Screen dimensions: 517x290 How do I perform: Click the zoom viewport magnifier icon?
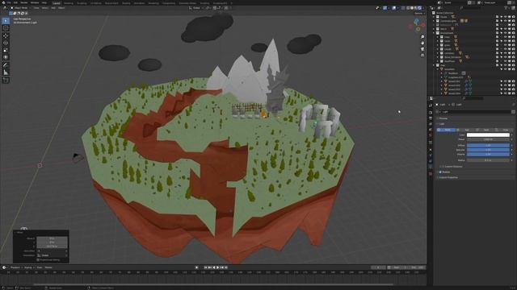(422, 37)
